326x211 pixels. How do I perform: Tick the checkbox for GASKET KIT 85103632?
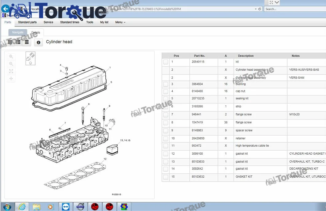pos(166,177)
